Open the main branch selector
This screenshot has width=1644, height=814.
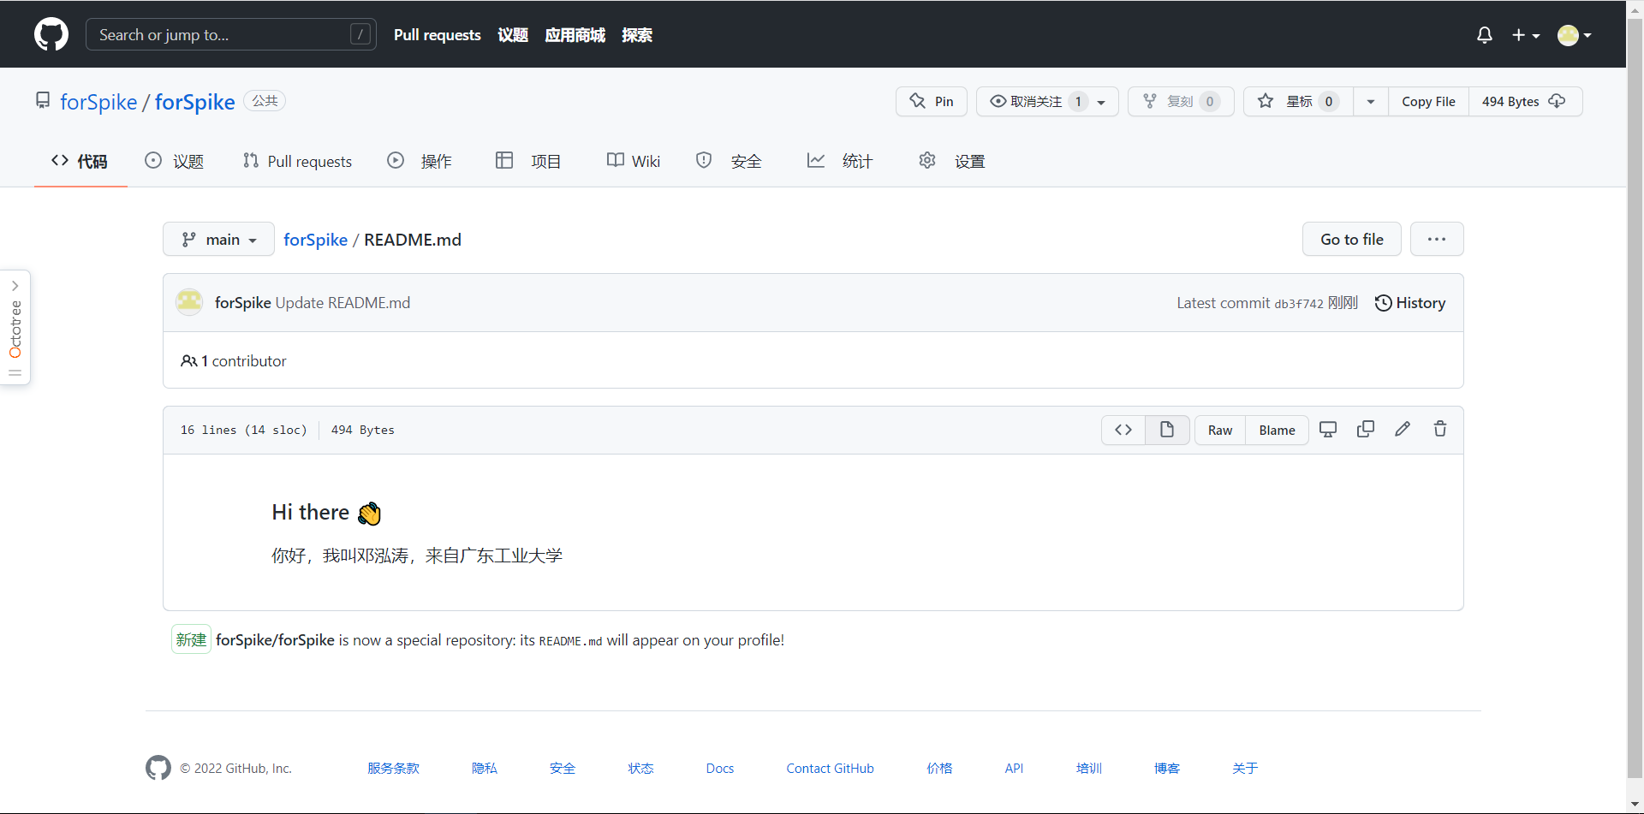click(218, 239)
